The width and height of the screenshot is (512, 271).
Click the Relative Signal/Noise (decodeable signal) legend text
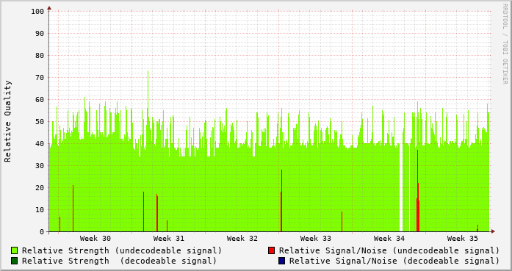click(394, 261)
